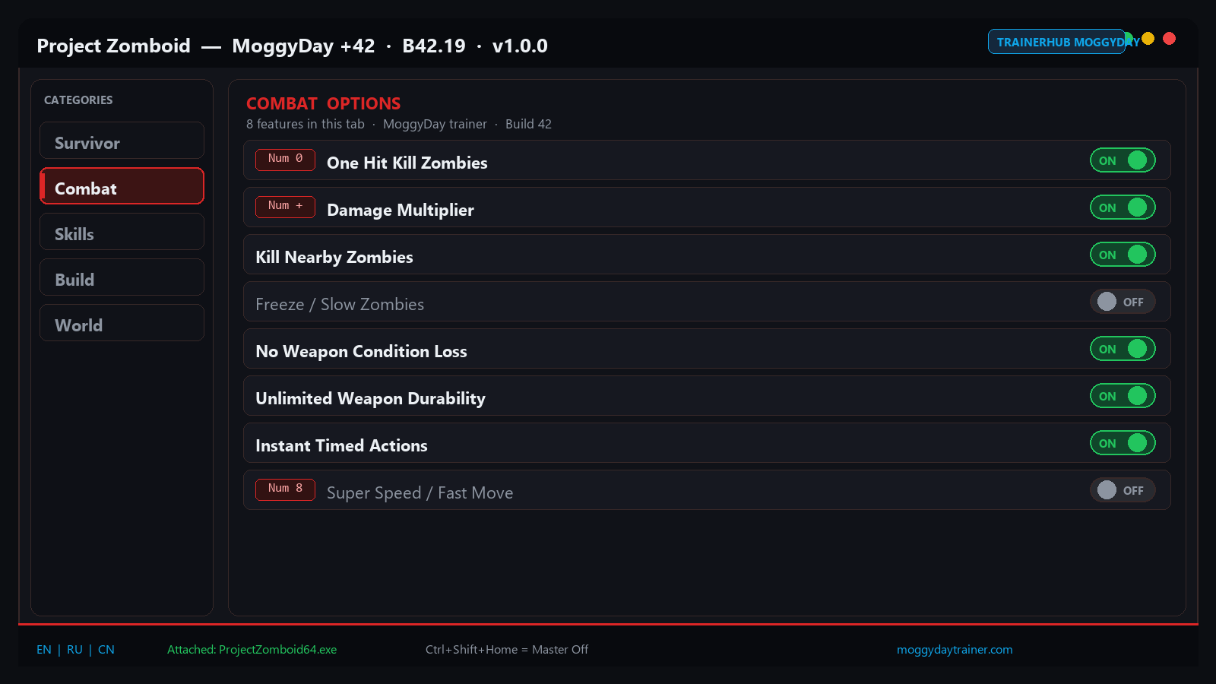The image size is (1216, 684).
Task: Click the 'Ctrl+Shift+Home = Master Off' hint
Action: [507, 650]
